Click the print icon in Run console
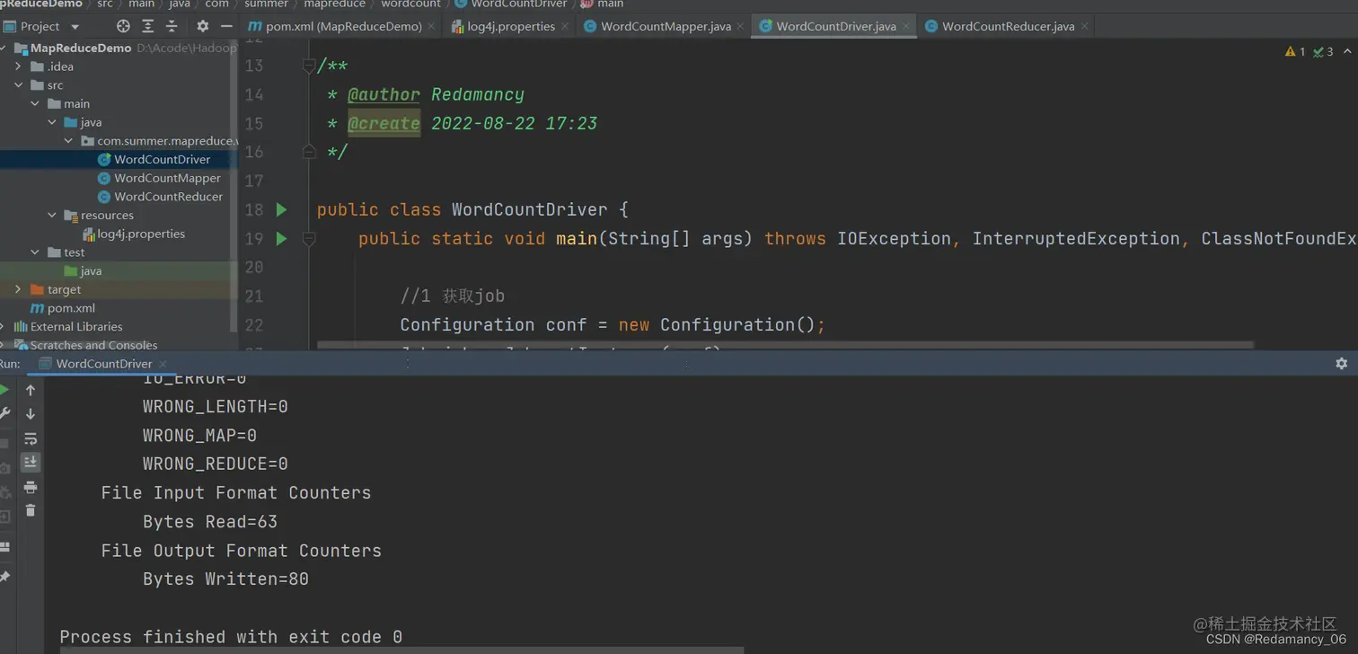1358x654 pixels. (x=31, y=487)
